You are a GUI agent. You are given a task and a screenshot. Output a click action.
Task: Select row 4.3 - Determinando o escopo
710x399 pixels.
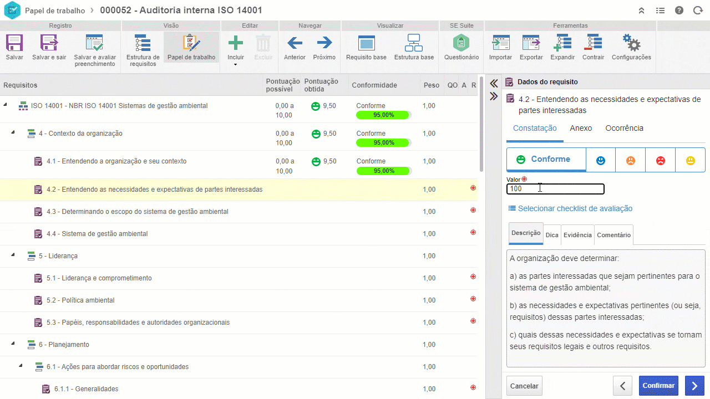click(x=239, y=212)
